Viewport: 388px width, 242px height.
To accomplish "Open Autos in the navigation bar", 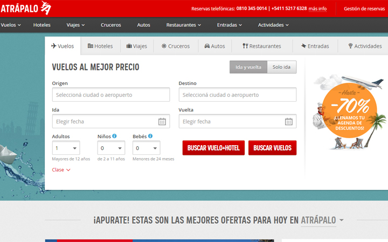I will (x=143, y=25).
